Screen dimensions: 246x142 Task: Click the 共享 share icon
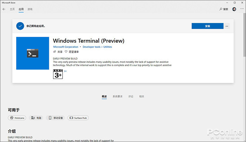[54, 52]
